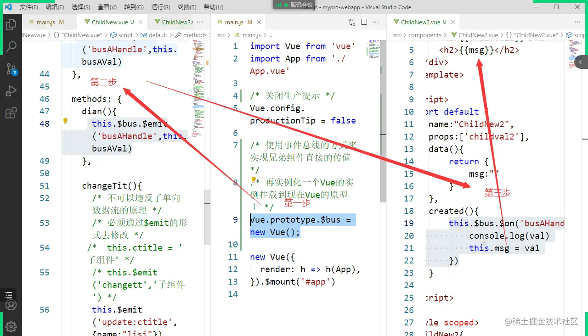The image size is (588, 336).
Task: Open the More Actions ellipsis in middle editor
Action: point(376,22)
